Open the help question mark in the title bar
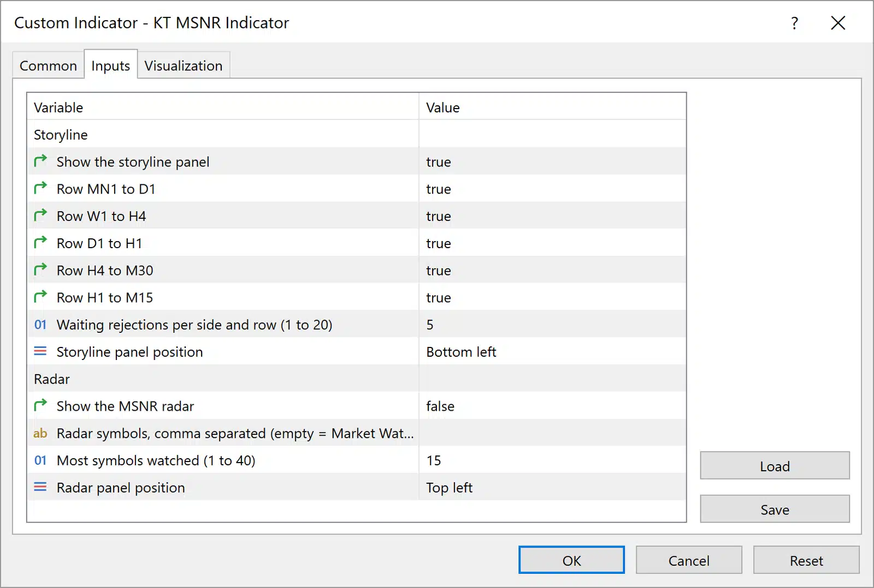 tap(794, 23)
